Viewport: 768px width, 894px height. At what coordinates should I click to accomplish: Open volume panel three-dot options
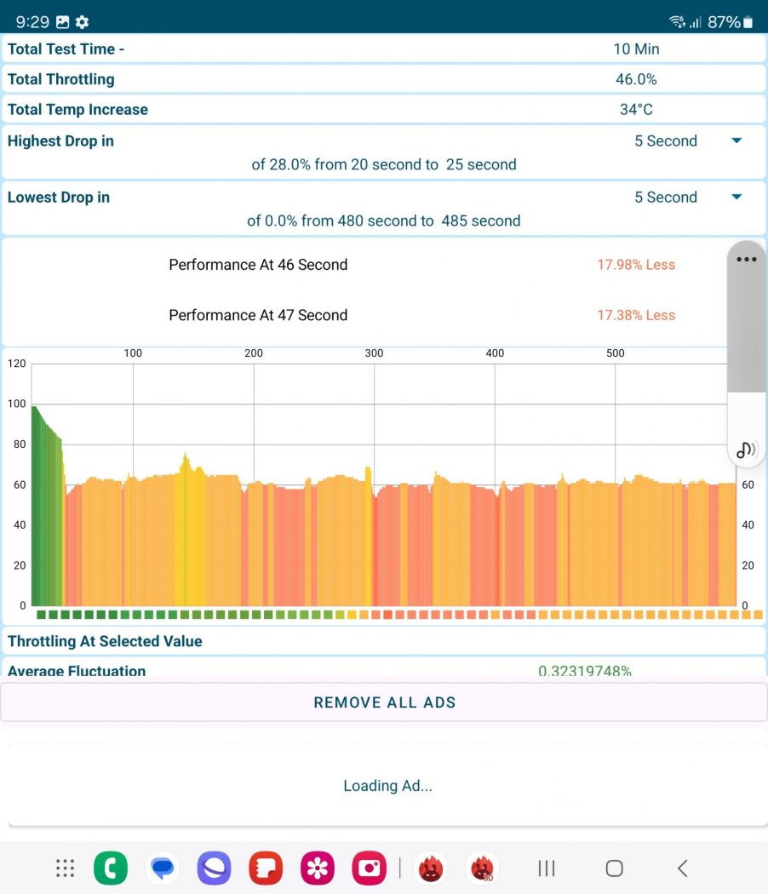[x=747, y=260]
